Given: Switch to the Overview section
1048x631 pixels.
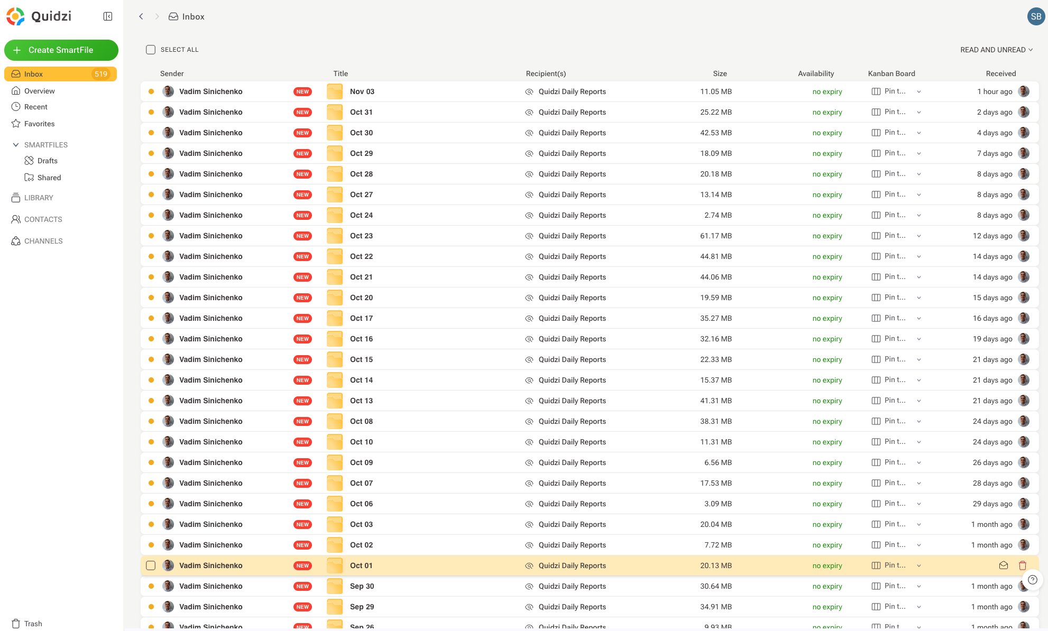Looking at the screenshot, I should [x=39, y=91].
